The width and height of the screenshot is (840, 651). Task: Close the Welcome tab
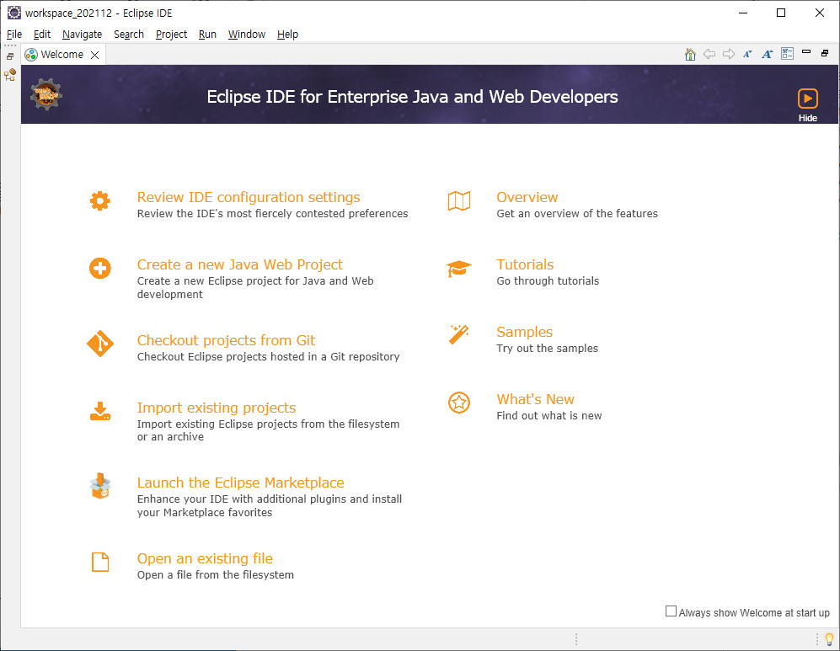(x=95, y=55)
